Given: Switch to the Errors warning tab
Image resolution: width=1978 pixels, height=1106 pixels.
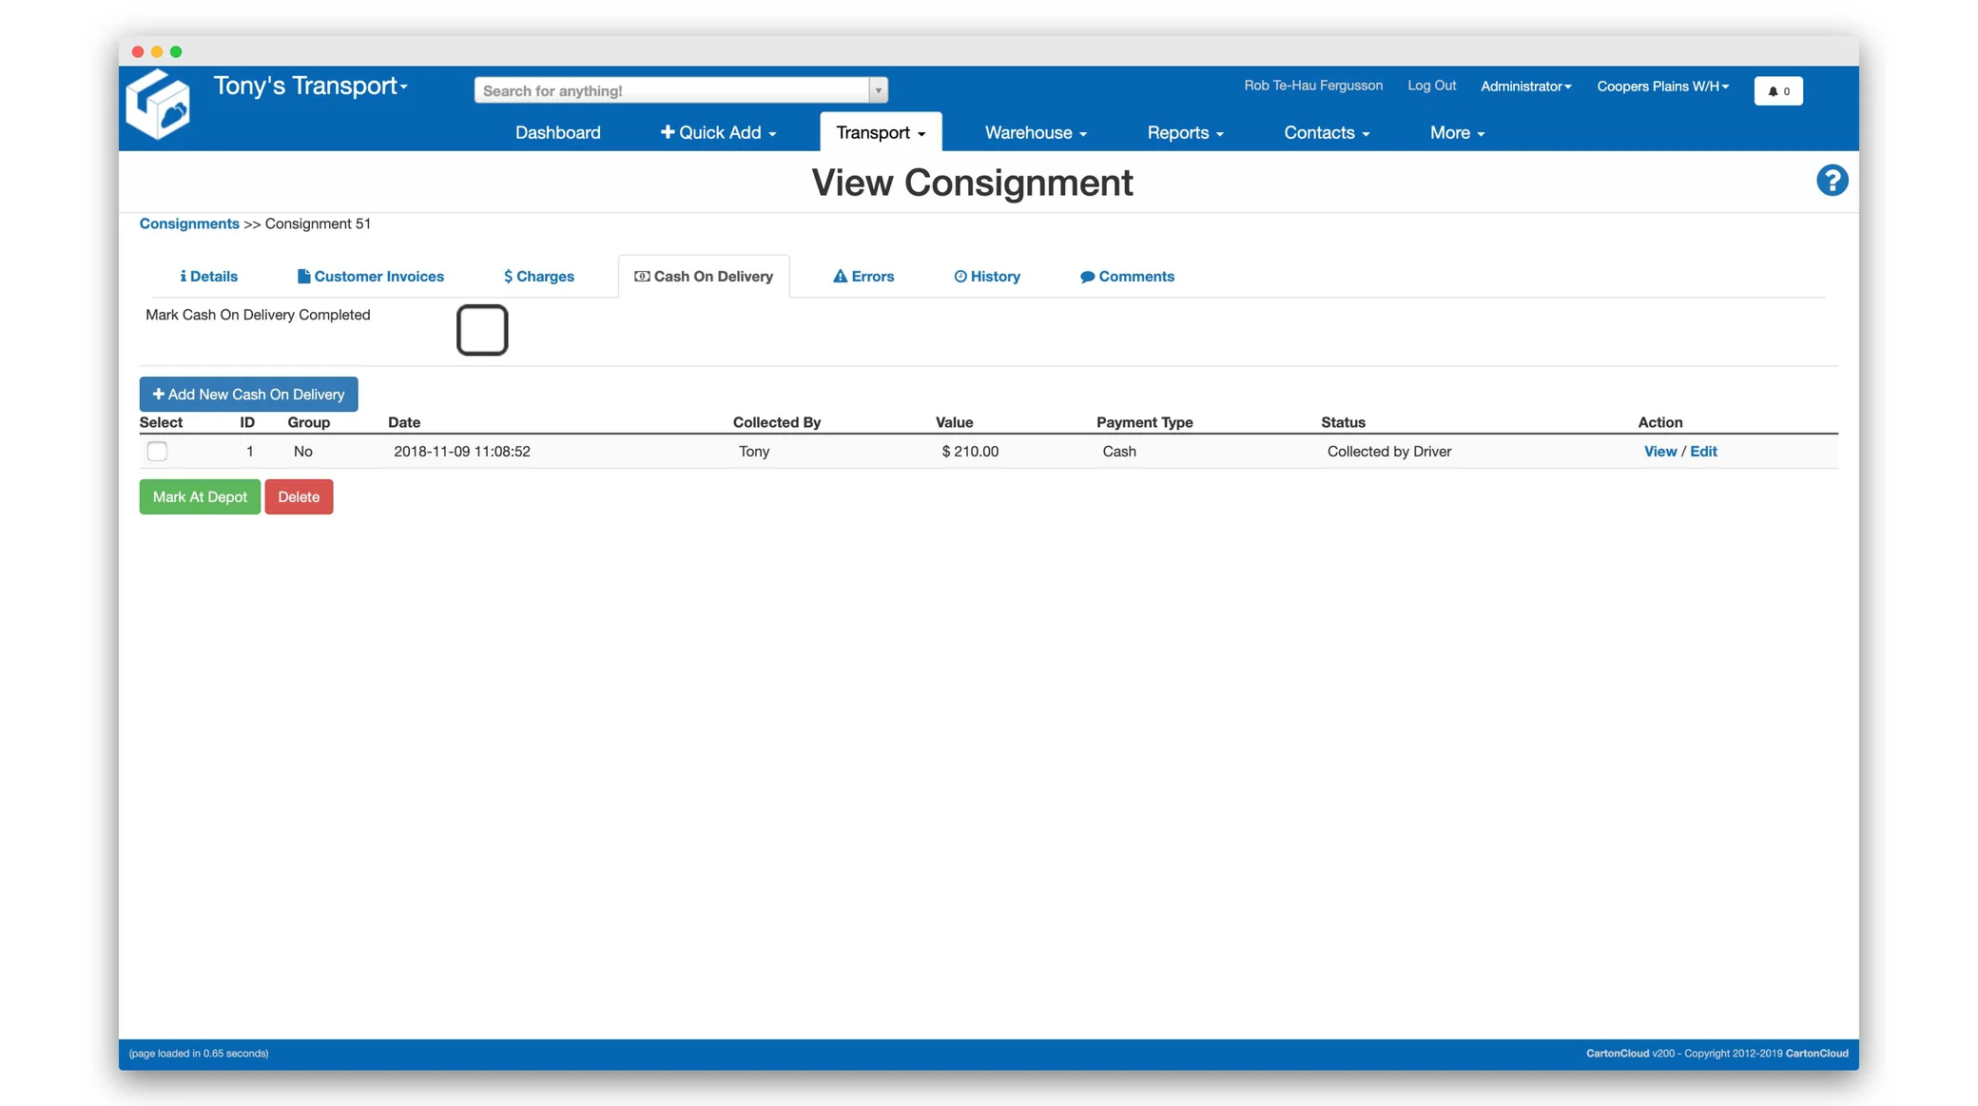Looking at the screenshot, I should click(x=863, y=276).
